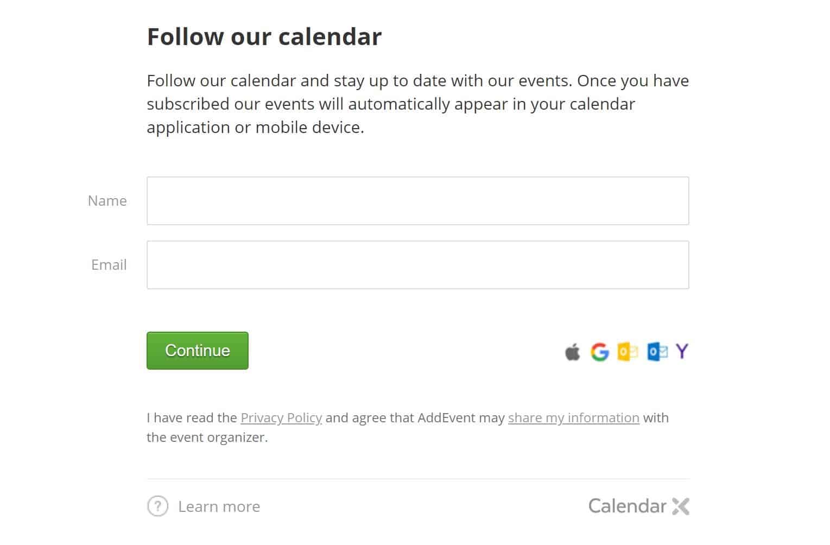The image size is (830, 545).
Task: Click the divider line above Learn more
Action: (x=418, y=479)
